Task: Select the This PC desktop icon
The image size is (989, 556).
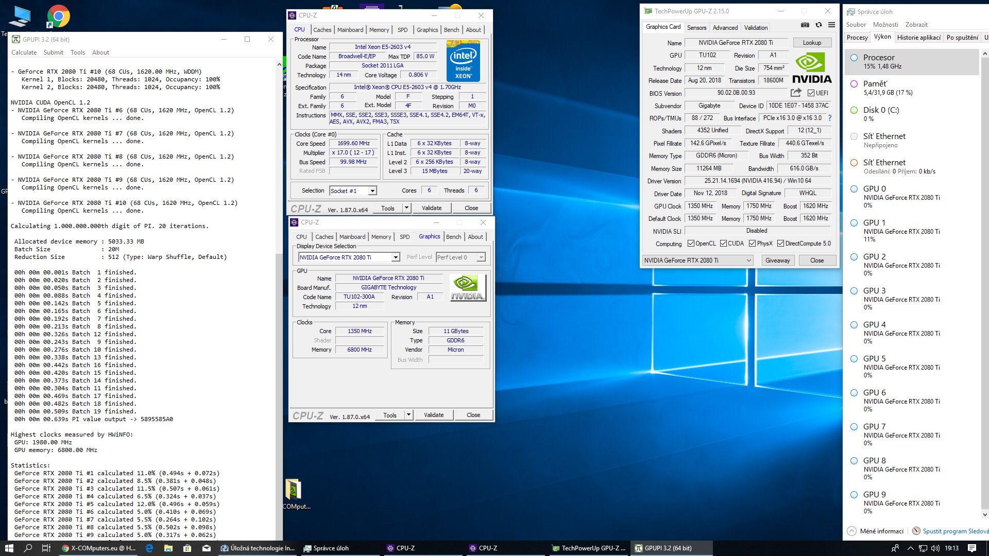Action: 19,17
